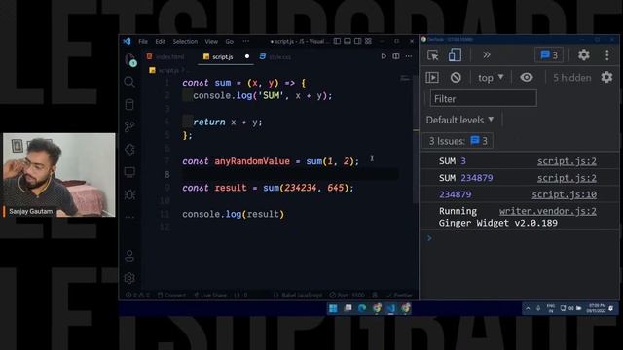Open DevTools settings gear in top toolbar

(584, 54)
